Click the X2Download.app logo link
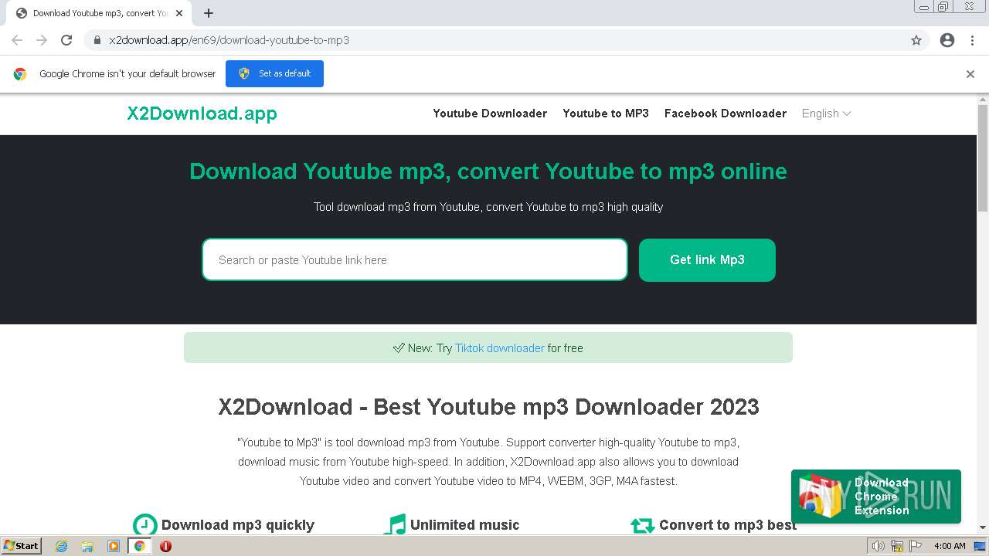Image resolution: width=989 pixels, height=556 pixels. pyautogui.click(x=202, y=114)
